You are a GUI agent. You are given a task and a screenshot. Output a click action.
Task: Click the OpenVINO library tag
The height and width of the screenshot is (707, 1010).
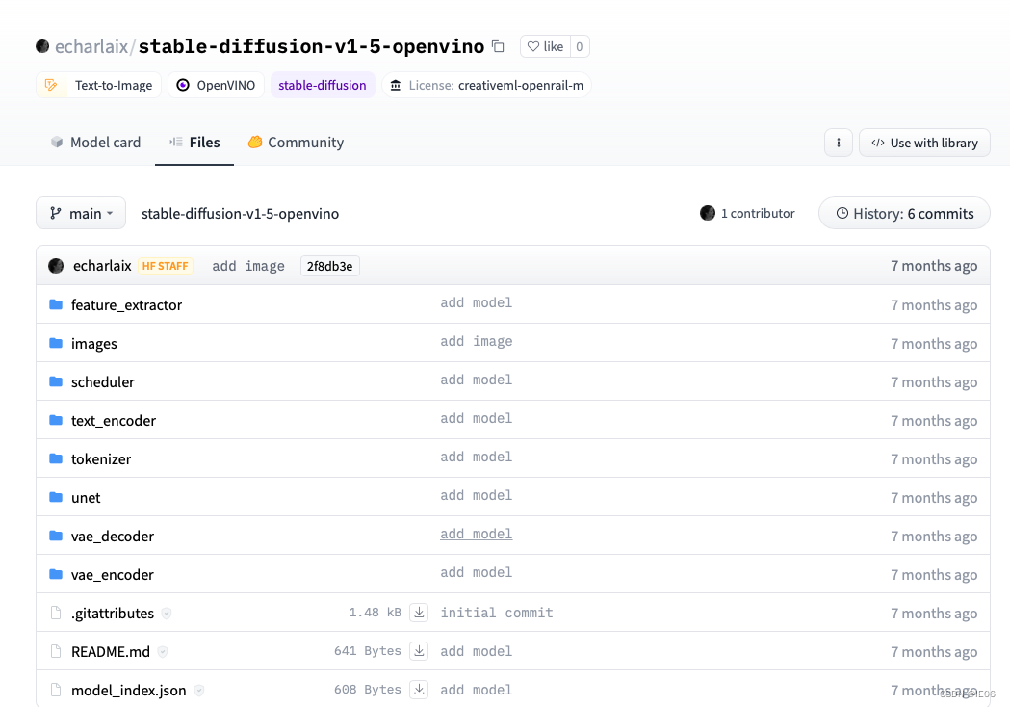[x=217, y=85]
